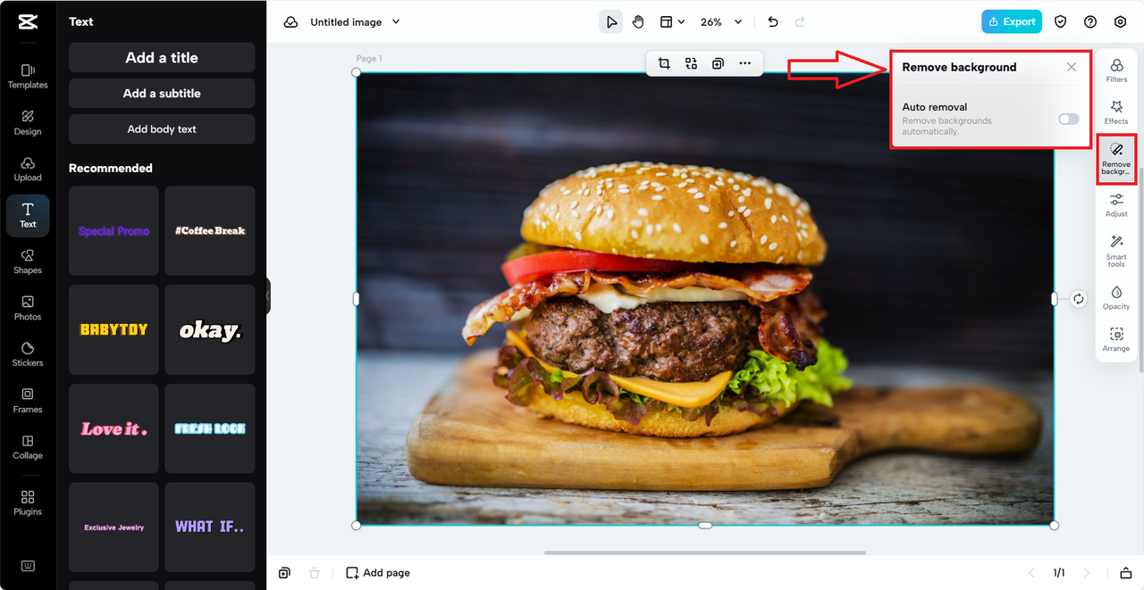Toggle the Auto removal switch
Viewport: 1144px width, 590px height.
tap(1069, 119)
